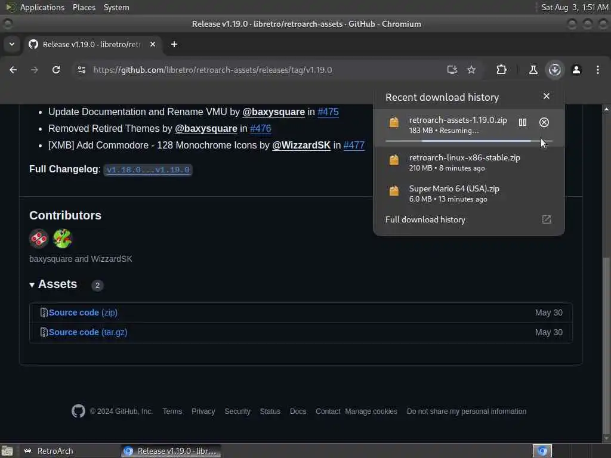Click Chromium taskbar entry Release v1.19.0
The image size is (611, 458).
click(x=171, y=451)
